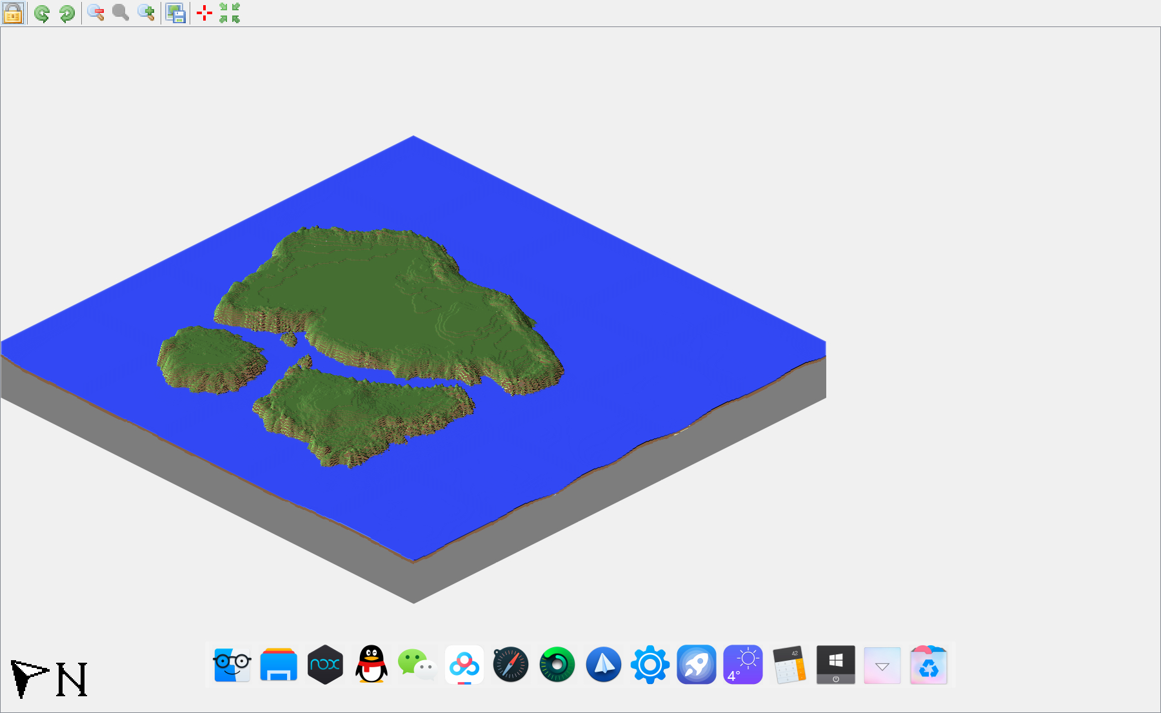Click the small round island on the left
Image resolution: width=1161 pixels, height=713 pixels.
tap(212, 359)
